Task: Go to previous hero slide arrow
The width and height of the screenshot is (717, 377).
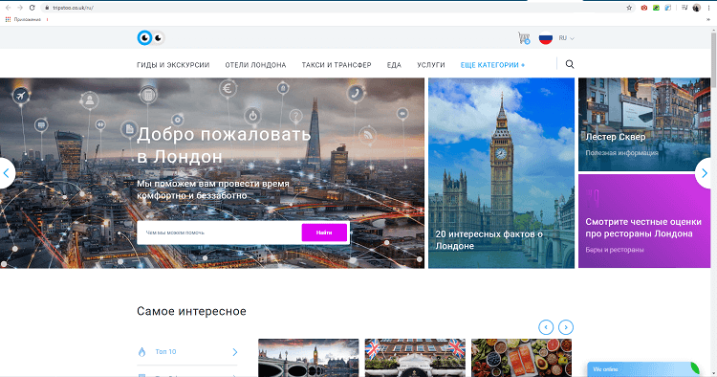Action: tap(7, 173)
